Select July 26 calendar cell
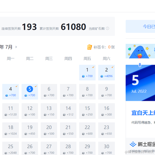155x155 pixels. [x=30, y=148]
